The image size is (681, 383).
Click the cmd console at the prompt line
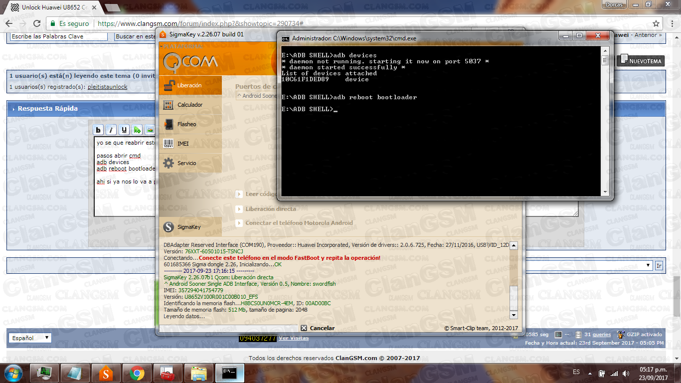[336, 109]
